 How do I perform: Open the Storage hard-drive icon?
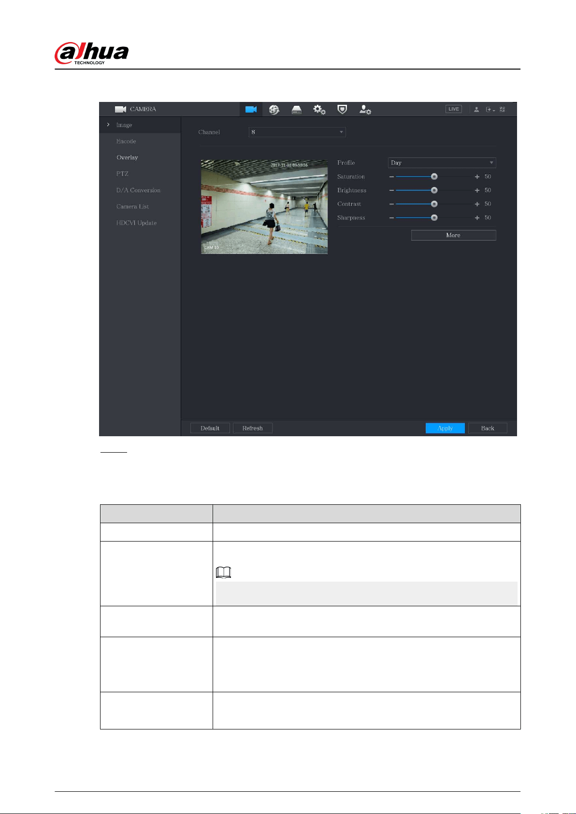tap(297, 110)
